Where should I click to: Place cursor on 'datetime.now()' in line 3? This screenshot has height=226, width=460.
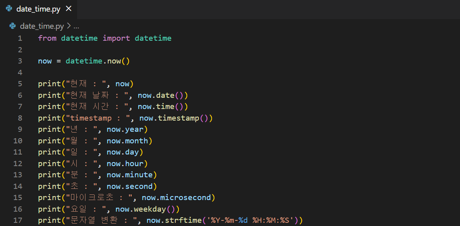click(98, 61)
